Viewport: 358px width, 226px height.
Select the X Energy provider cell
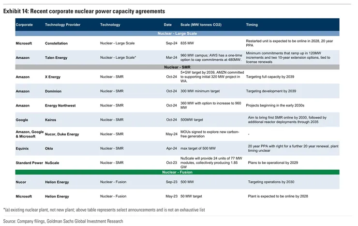pyautogui.click(x=54, y=77)
